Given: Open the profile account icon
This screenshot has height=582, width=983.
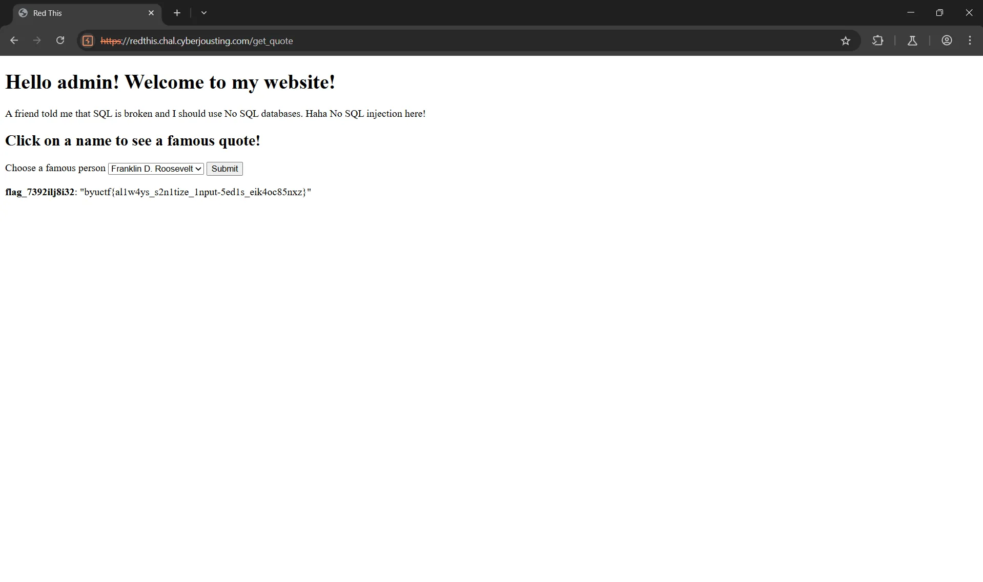Looking at the screenshot, I should coord(947,40).
